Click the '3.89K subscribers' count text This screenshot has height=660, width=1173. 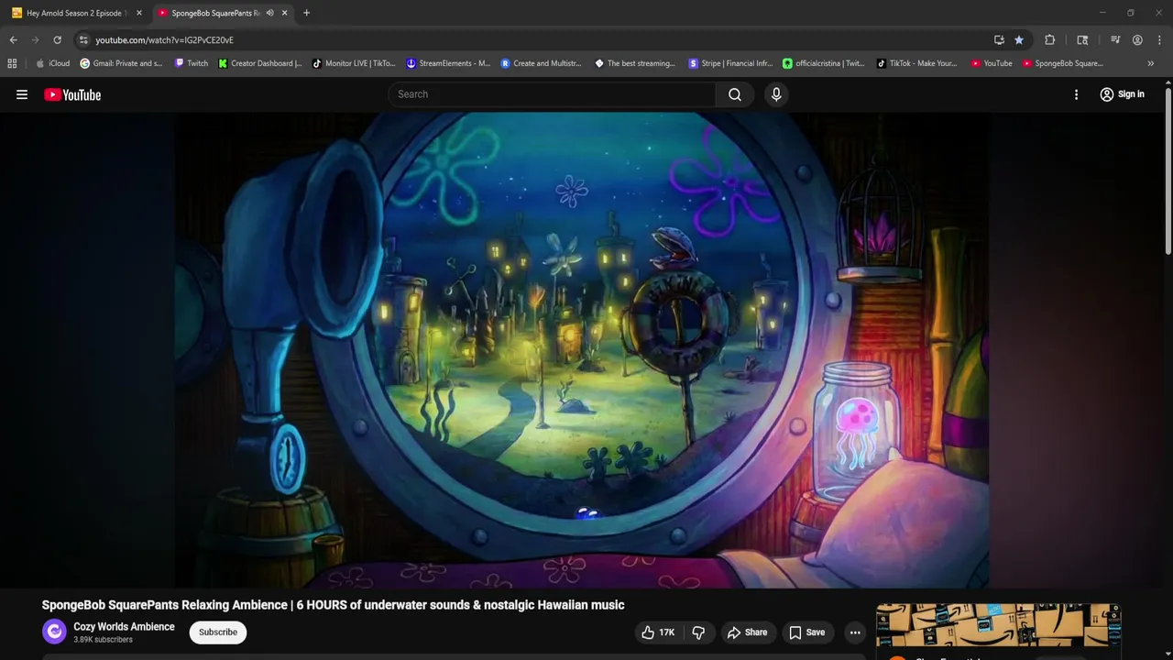pos(103,640)
